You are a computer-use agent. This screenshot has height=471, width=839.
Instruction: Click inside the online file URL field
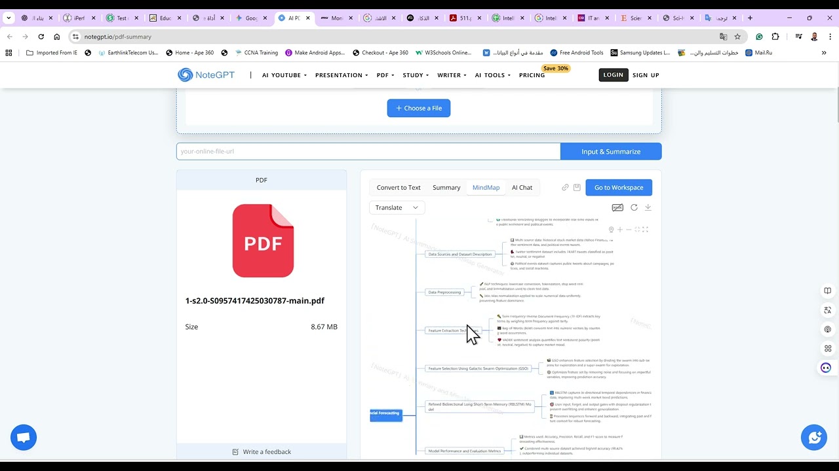pos(367,151)
